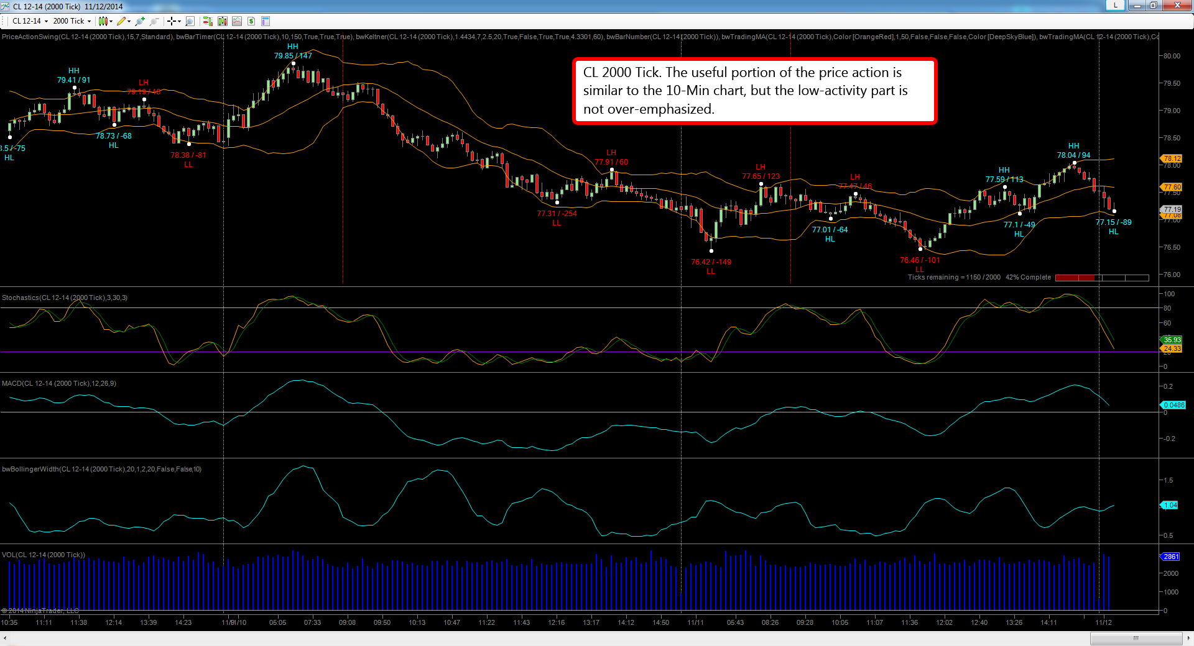Click the L link button in title bar

(1115, 6)
